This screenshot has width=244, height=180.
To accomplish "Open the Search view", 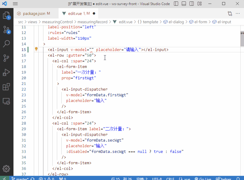I will coord(6,44).
